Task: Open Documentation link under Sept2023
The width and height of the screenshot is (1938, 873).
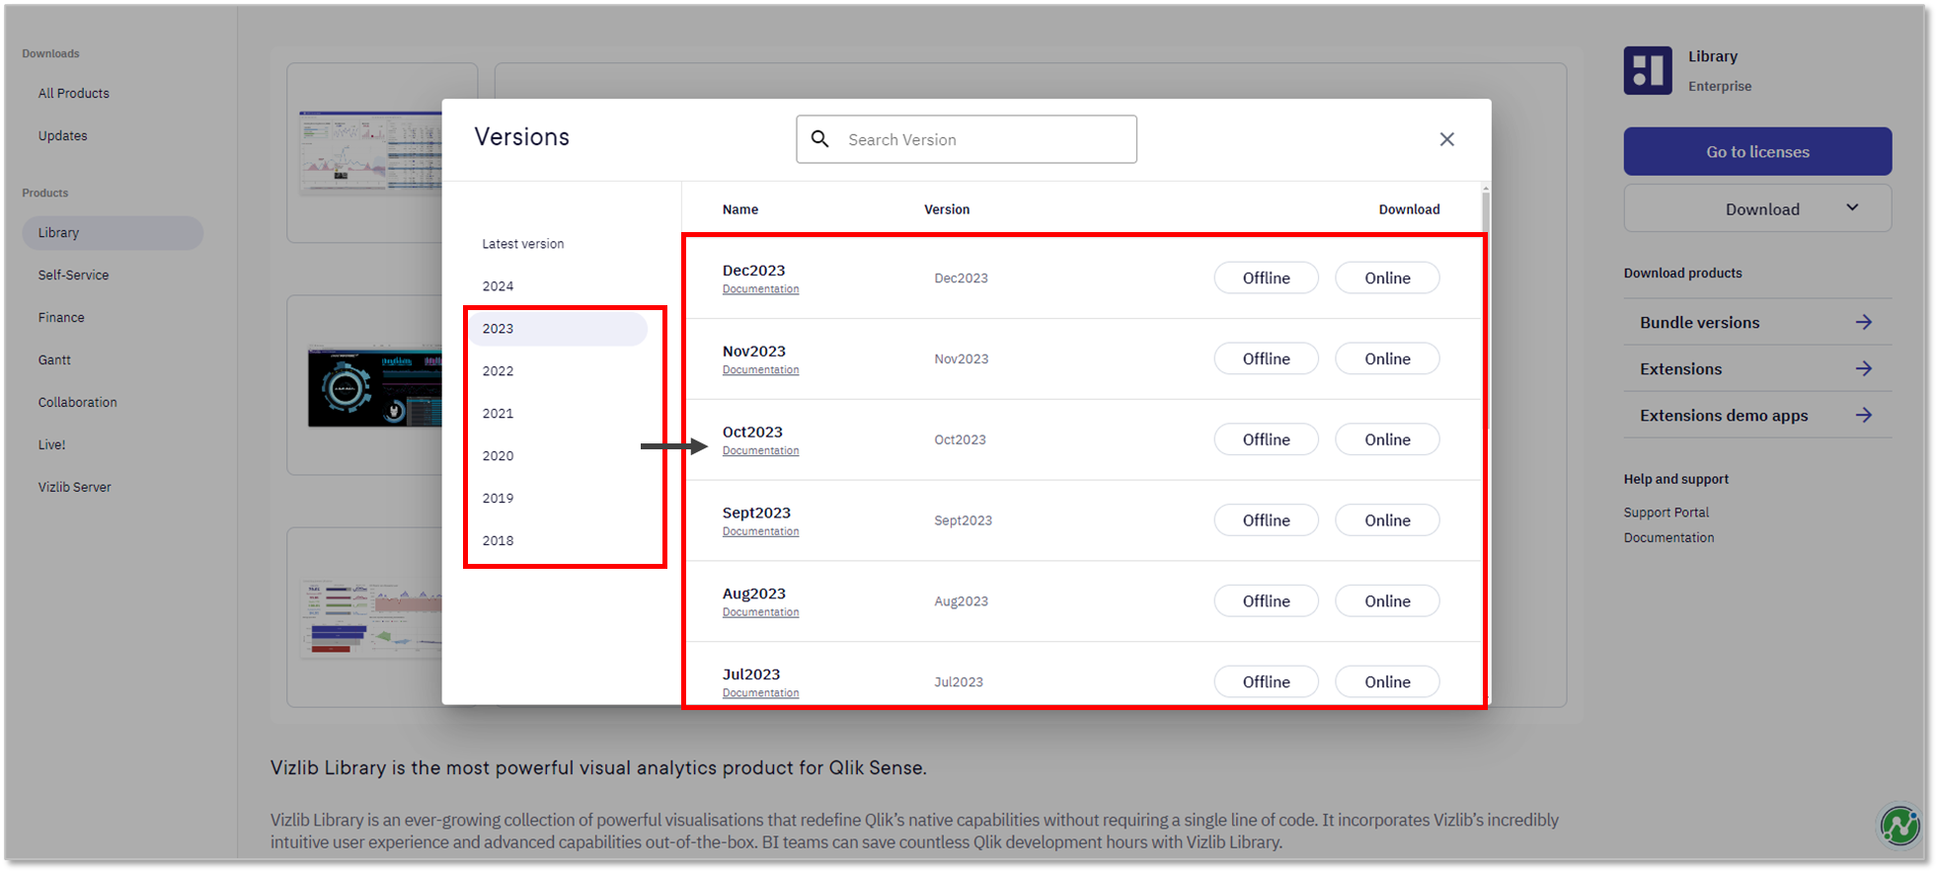Action: point(760,532)
